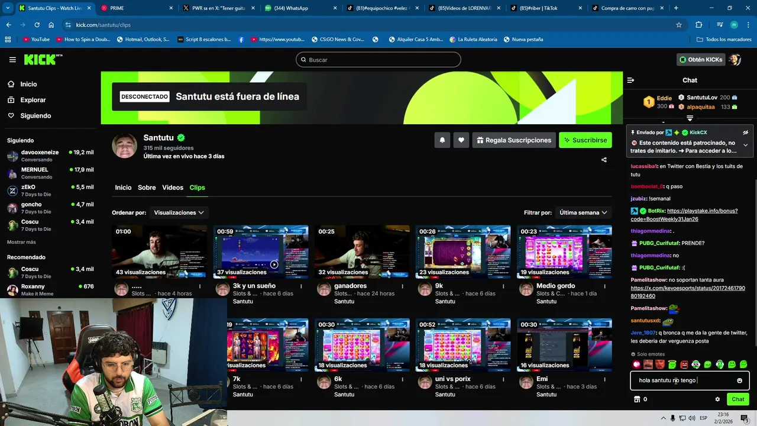
Task: Open options menu for 'ganadores' clip
Action: [x=402, y=286]
